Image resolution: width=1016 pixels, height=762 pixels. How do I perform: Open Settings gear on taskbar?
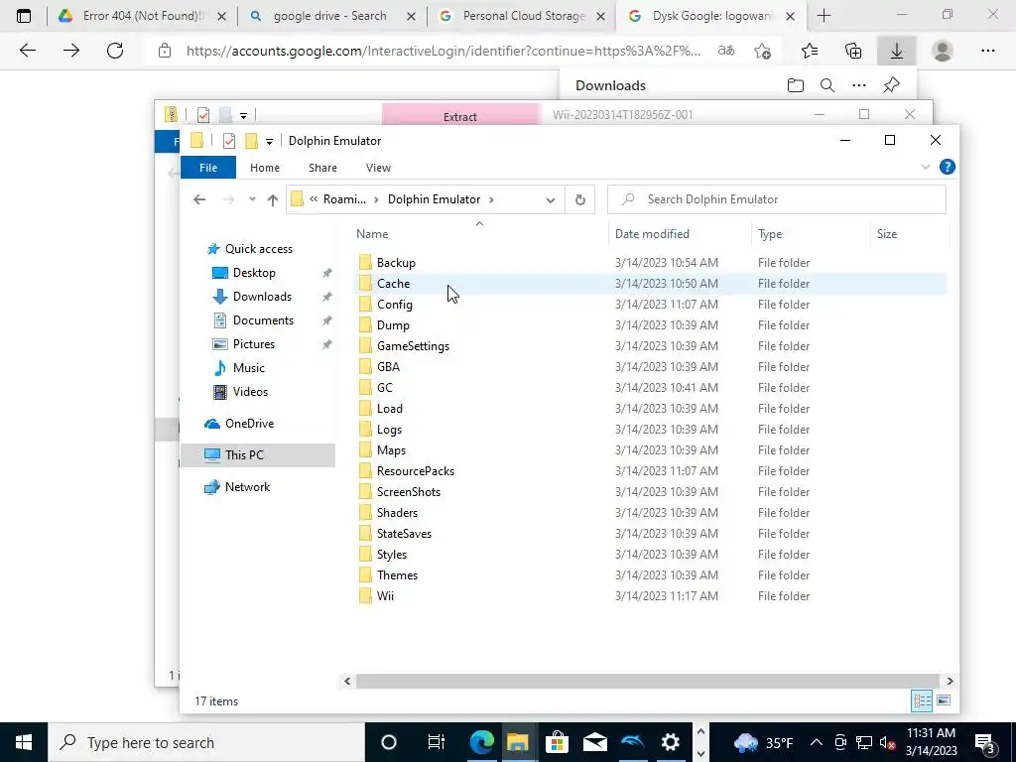tap(670, 742)
